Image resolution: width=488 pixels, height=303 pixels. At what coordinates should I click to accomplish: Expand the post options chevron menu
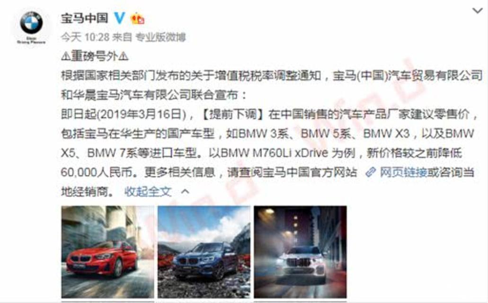477,11
